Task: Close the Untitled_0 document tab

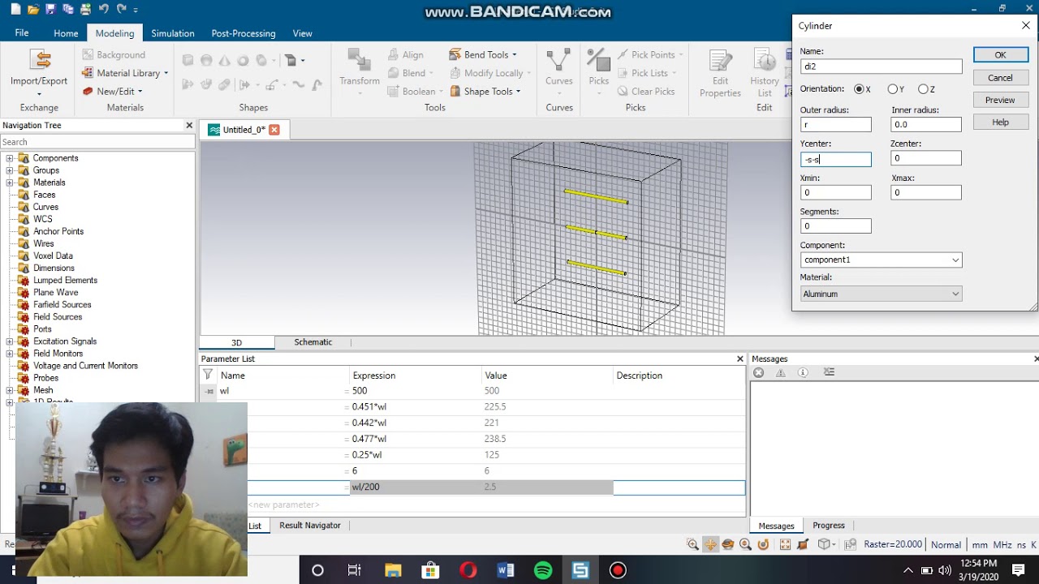Action: click(274, 130)
